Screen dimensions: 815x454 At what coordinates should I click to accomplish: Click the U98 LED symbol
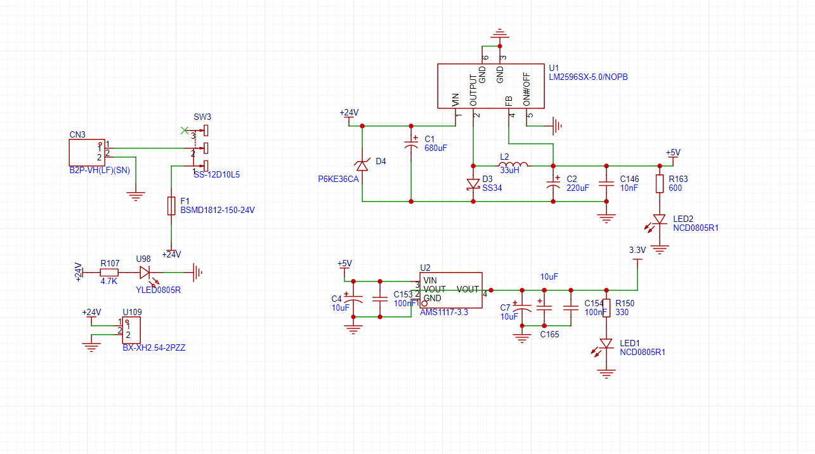pos(145,273)
